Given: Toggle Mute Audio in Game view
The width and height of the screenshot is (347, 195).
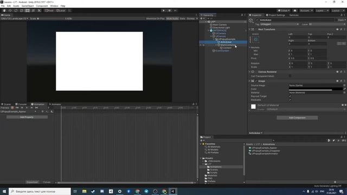Looking at the screenshot, I should point(172,18).
